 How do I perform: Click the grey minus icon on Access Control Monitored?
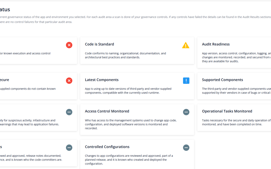[x=186, y=112]
